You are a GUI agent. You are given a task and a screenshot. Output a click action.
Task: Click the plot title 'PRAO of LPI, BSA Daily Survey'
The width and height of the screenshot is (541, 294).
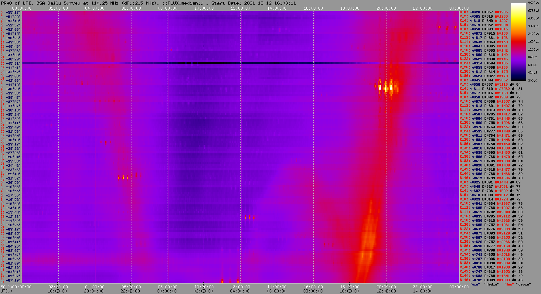(41, 3)
